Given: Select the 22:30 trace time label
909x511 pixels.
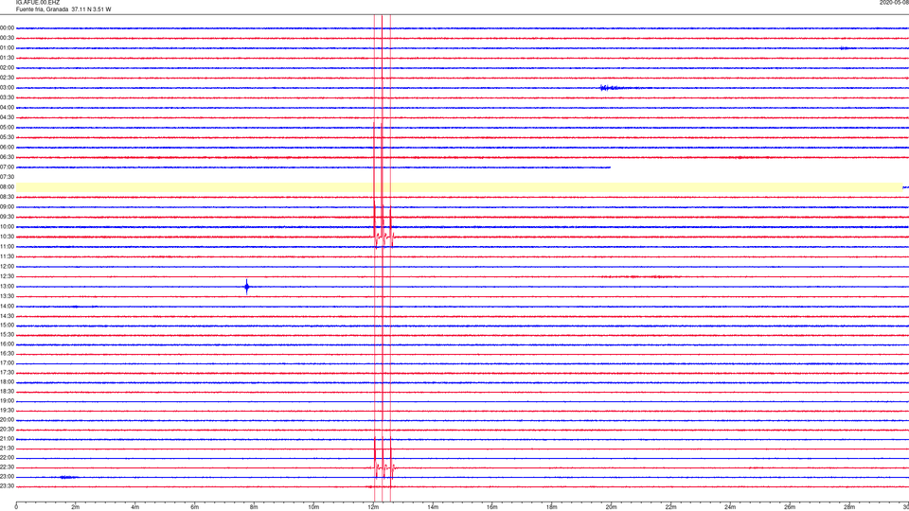Looking at the screenshot, I should point(7,467).
